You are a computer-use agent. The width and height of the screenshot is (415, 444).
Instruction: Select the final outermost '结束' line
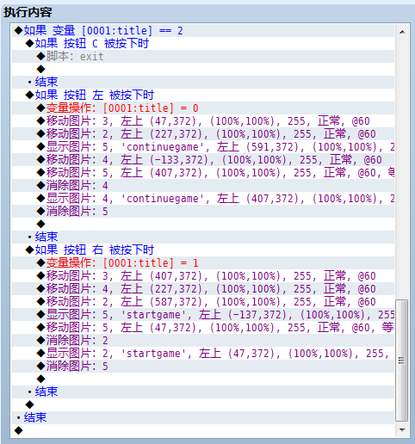tap(202, 417)
